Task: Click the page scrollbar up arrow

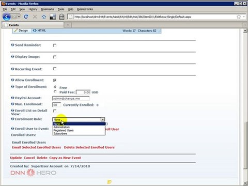Action: (x=245, y=31)
